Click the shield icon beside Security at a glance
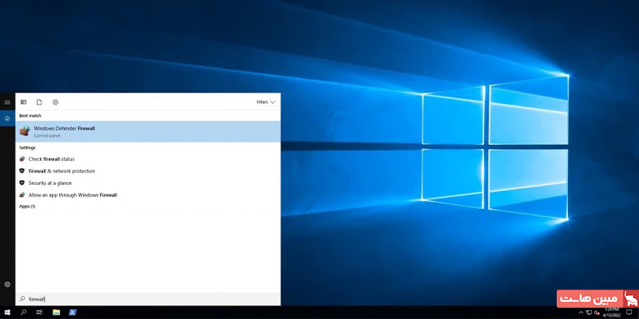 [22, 183]
